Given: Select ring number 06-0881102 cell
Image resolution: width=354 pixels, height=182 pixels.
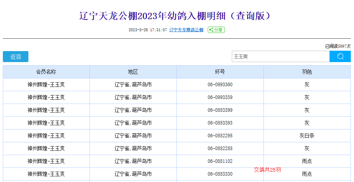Looking at the screenshot, I should (x=220, y=161).
